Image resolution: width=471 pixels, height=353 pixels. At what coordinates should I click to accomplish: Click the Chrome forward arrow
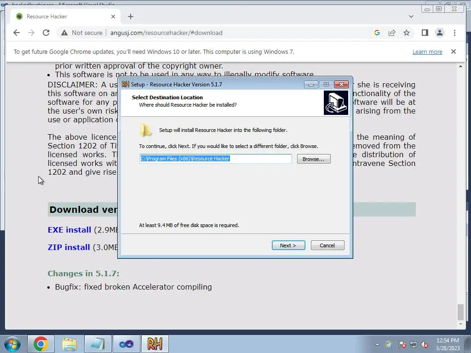[x=31, y=33]
